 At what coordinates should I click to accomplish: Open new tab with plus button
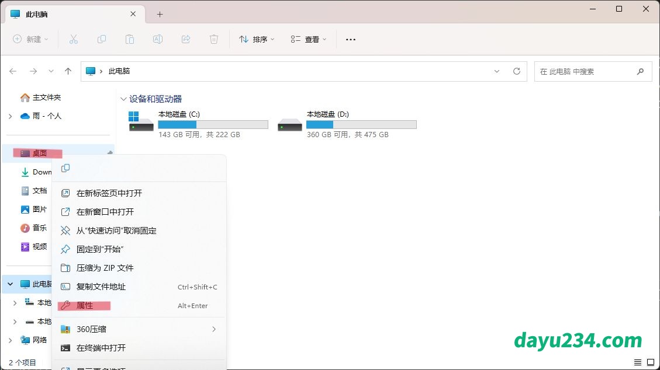click(160, 14)
